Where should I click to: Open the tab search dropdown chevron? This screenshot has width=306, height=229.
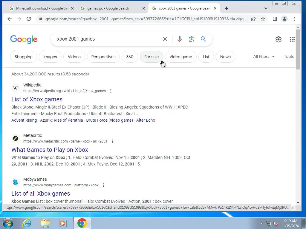click(x=266, y=8)
